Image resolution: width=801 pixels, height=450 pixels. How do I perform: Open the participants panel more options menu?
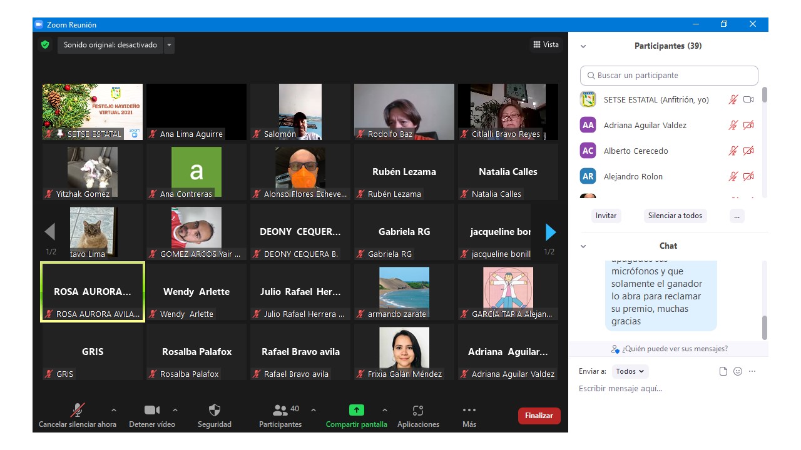pyautogui.click(x=737, y=216)
